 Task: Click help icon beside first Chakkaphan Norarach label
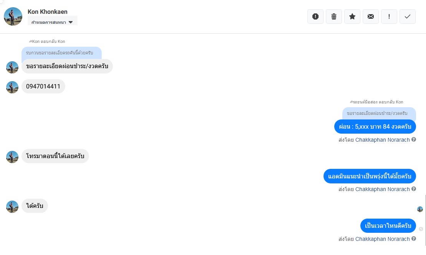point(413,139)
